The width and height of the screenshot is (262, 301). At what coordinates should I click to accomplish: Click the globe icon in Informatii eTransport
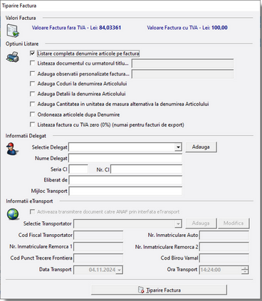point(13,214)
